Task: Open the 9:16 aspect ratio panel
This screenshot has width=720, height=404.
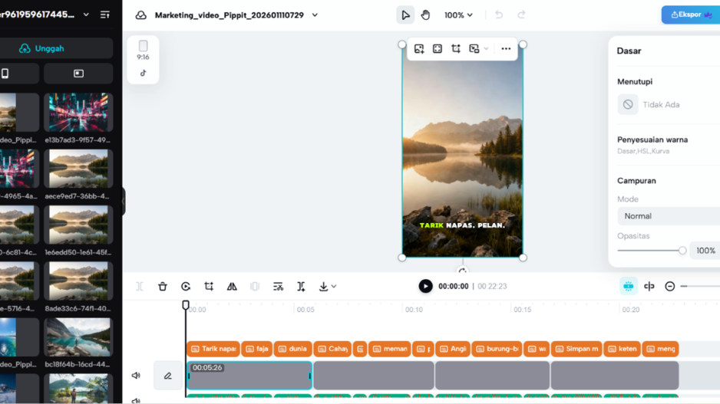Action: 143,50
